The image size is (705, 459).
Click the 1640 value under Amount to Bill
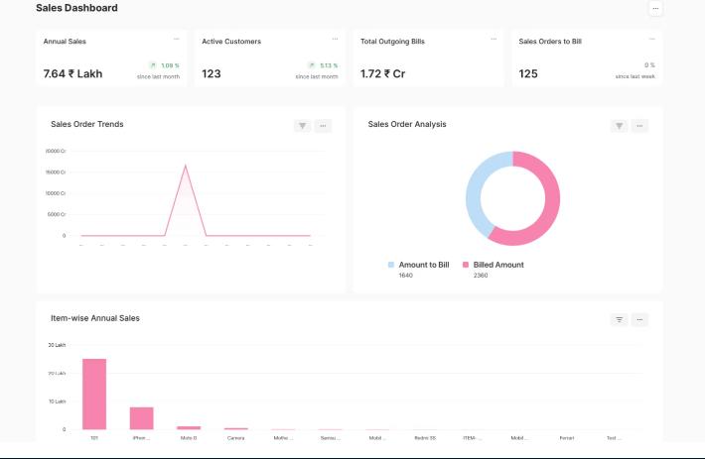tap(405, 276)
